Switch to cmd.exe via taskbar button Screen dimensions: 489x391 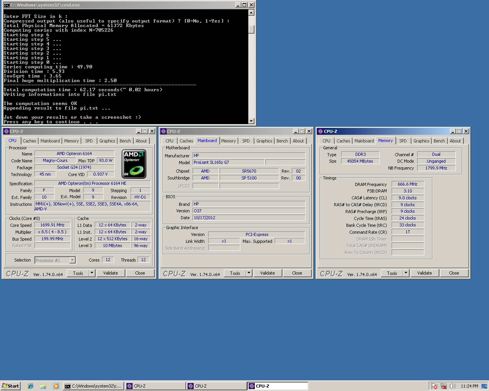click(93, 386)
